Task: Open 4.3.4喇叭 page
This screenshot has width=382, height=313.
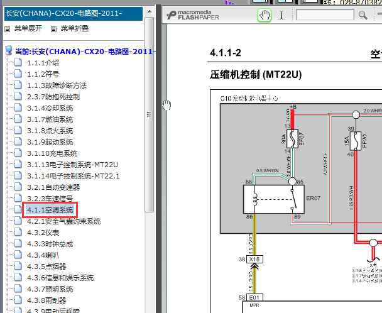Action: 43,255
